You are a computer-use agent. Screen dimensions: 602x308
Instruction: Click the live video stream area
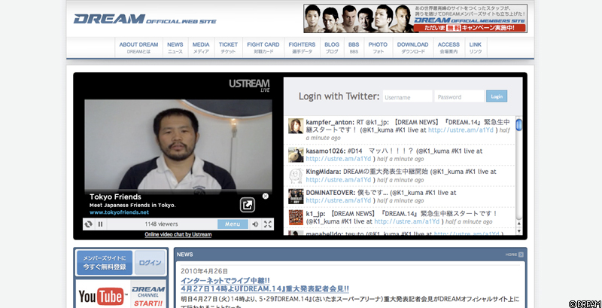[178, 146]
